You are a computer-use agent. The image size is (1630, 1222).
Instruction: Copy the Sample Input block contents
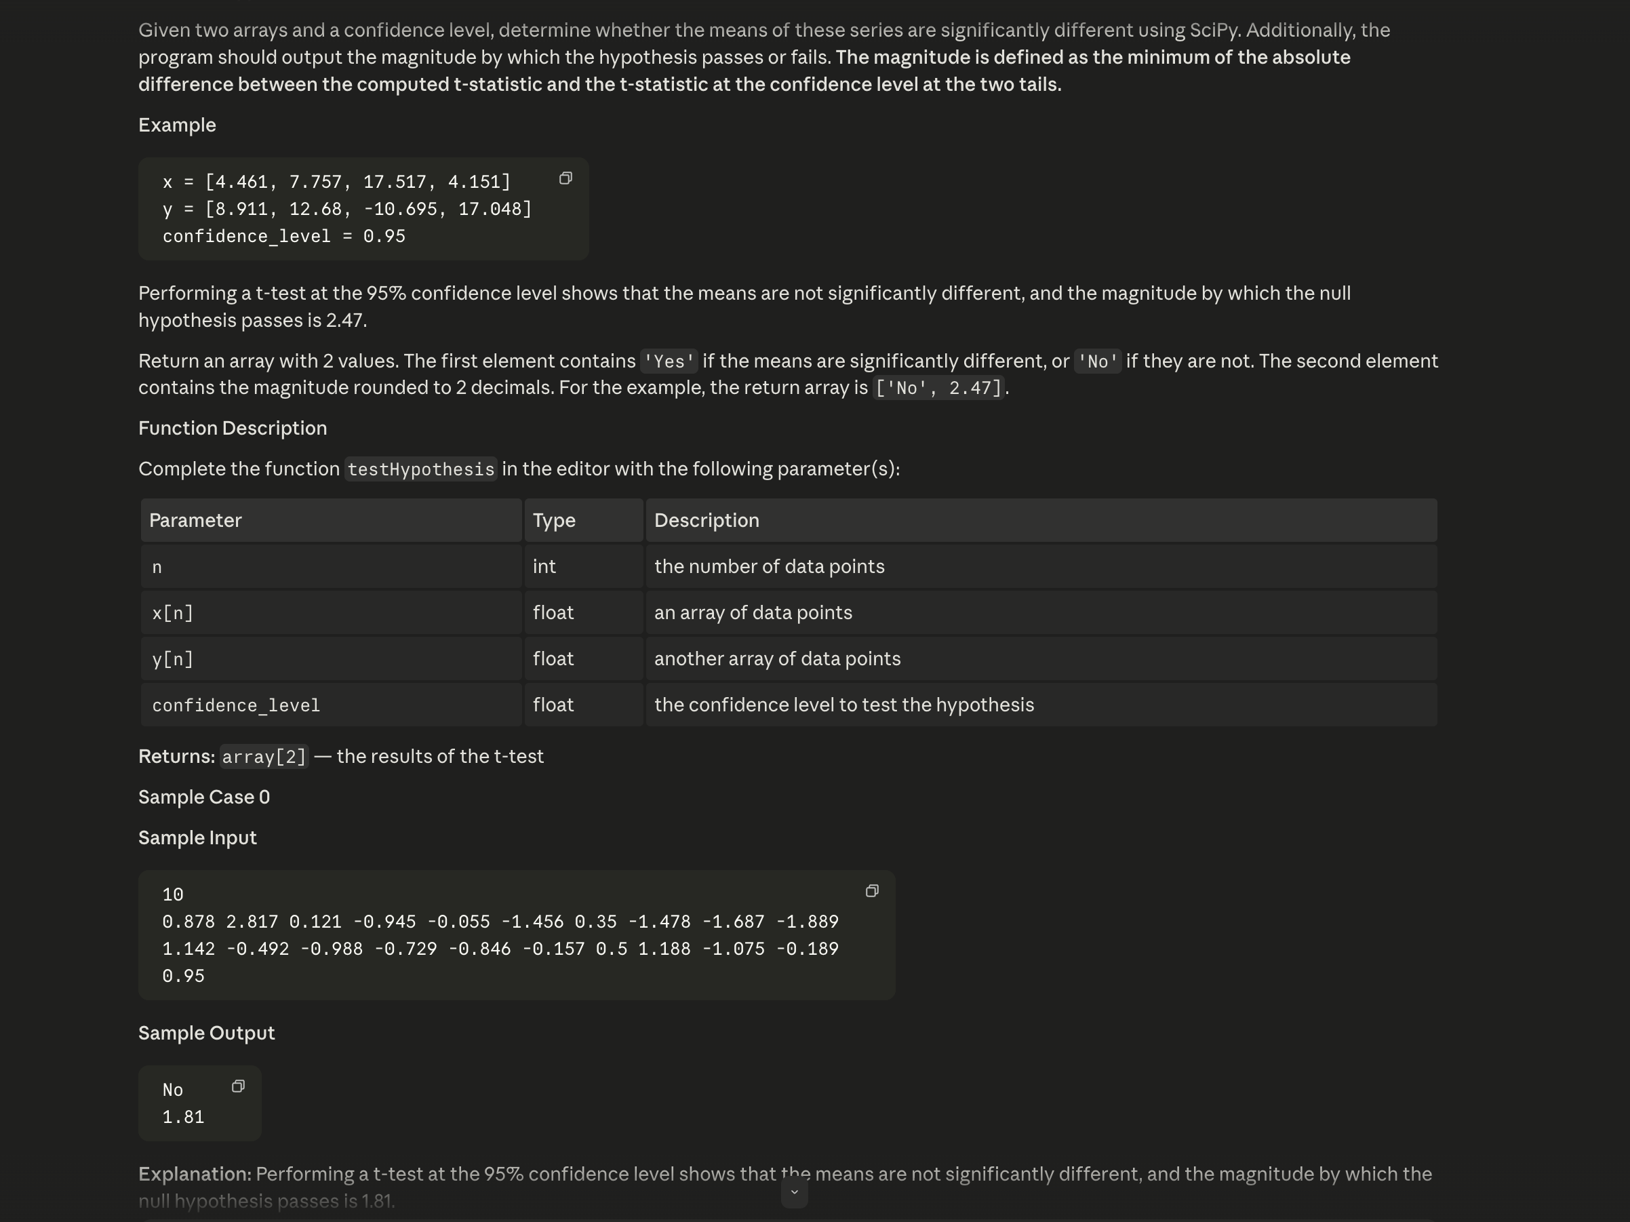pyautogui.click(x=872, y=891)
